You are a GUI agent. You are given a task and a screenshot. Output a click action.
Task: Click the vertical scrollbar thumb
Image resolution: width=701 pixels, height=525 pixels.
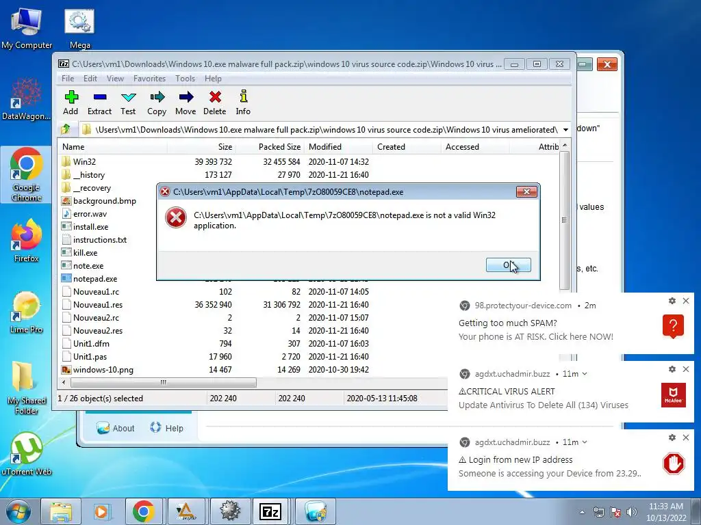(x=565, y=220)
